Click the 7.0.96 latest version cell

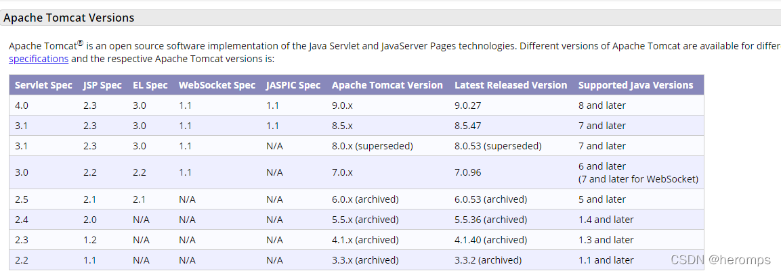[468, 172]
